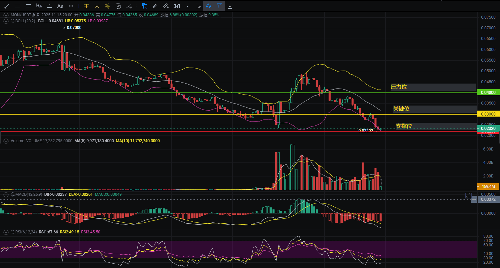Collapse the RSI(6,12,24) indicator panel

tap(6, 232)
